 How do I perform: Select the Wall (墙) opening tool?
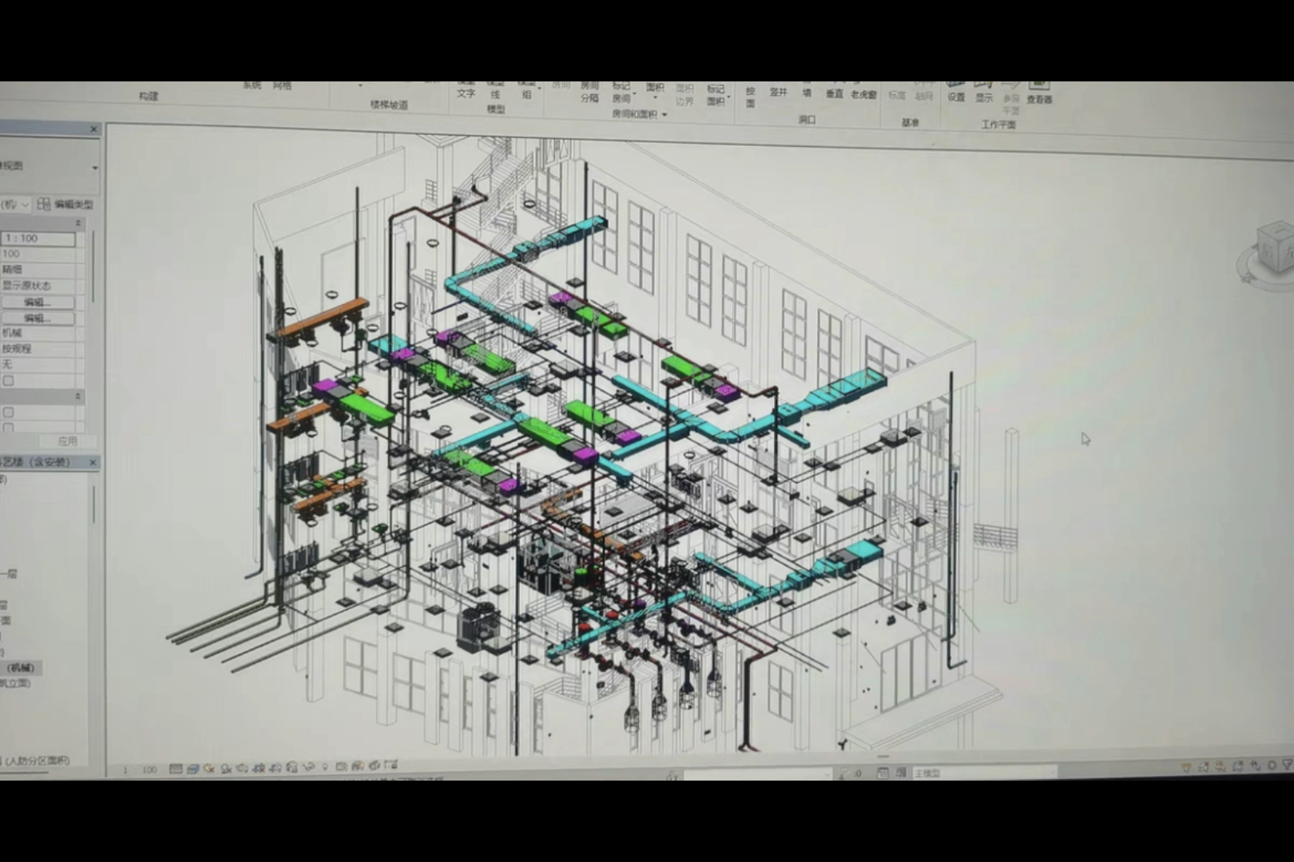tap(807, 91)
